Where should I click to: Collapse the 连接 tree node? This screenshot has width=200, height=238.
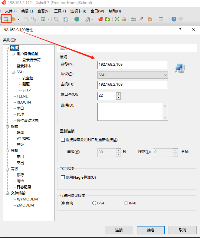(x=7, y=48)
